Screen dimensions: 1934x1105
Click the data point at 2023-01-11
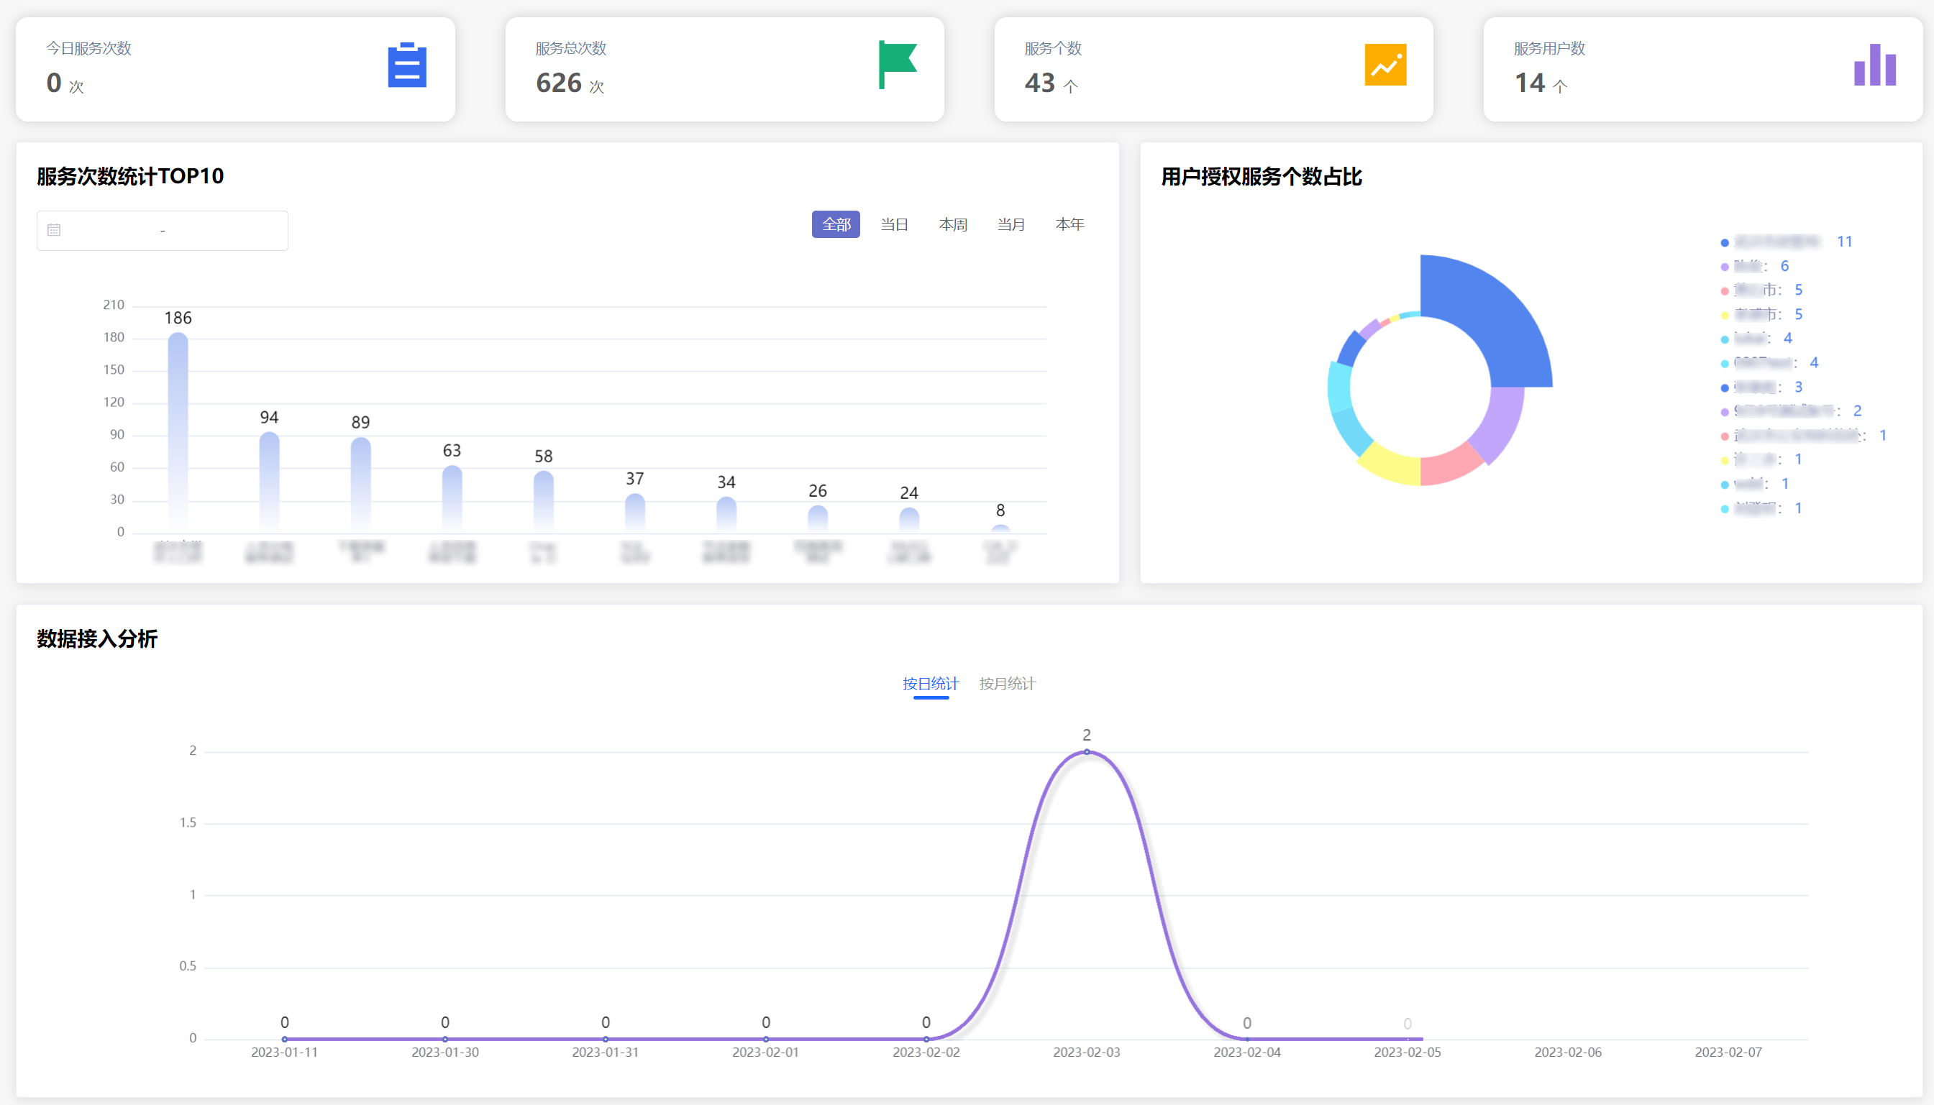pyautogui.click(x=285, y=1039)
